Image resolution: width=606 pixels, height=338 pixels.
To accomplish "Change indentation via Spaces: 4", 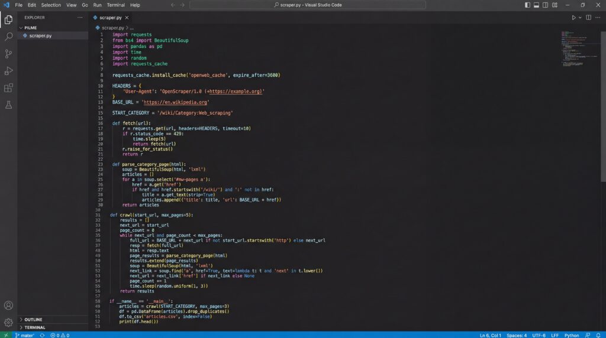I will [x=516, y=335].
